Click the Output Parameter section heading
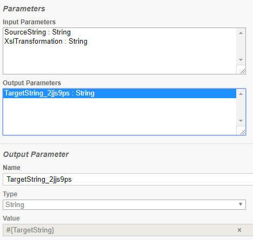 click(36, 154)
